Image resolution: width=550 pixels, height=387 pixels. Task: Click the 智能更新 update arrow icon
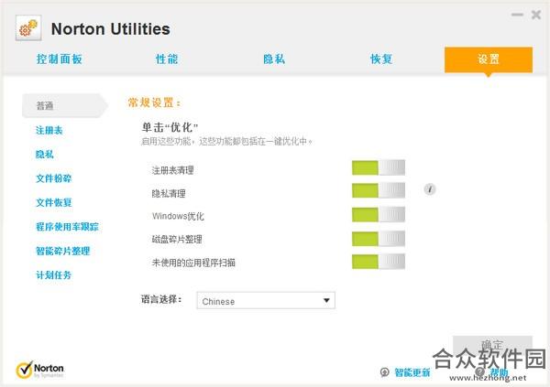point(384,371)
